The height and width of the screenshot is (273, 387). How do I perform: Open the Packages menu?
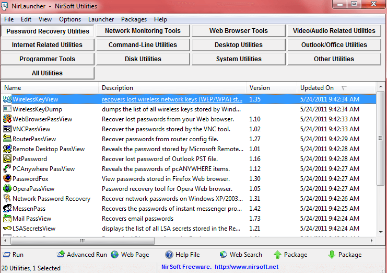click(x=134, y=19)
